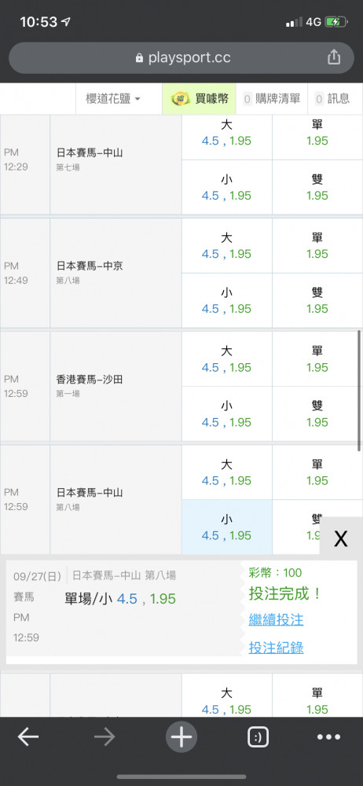363x786 pixels.
Task: Select 單 1.95 for 中京 第八場
Action: coord(317,245)
